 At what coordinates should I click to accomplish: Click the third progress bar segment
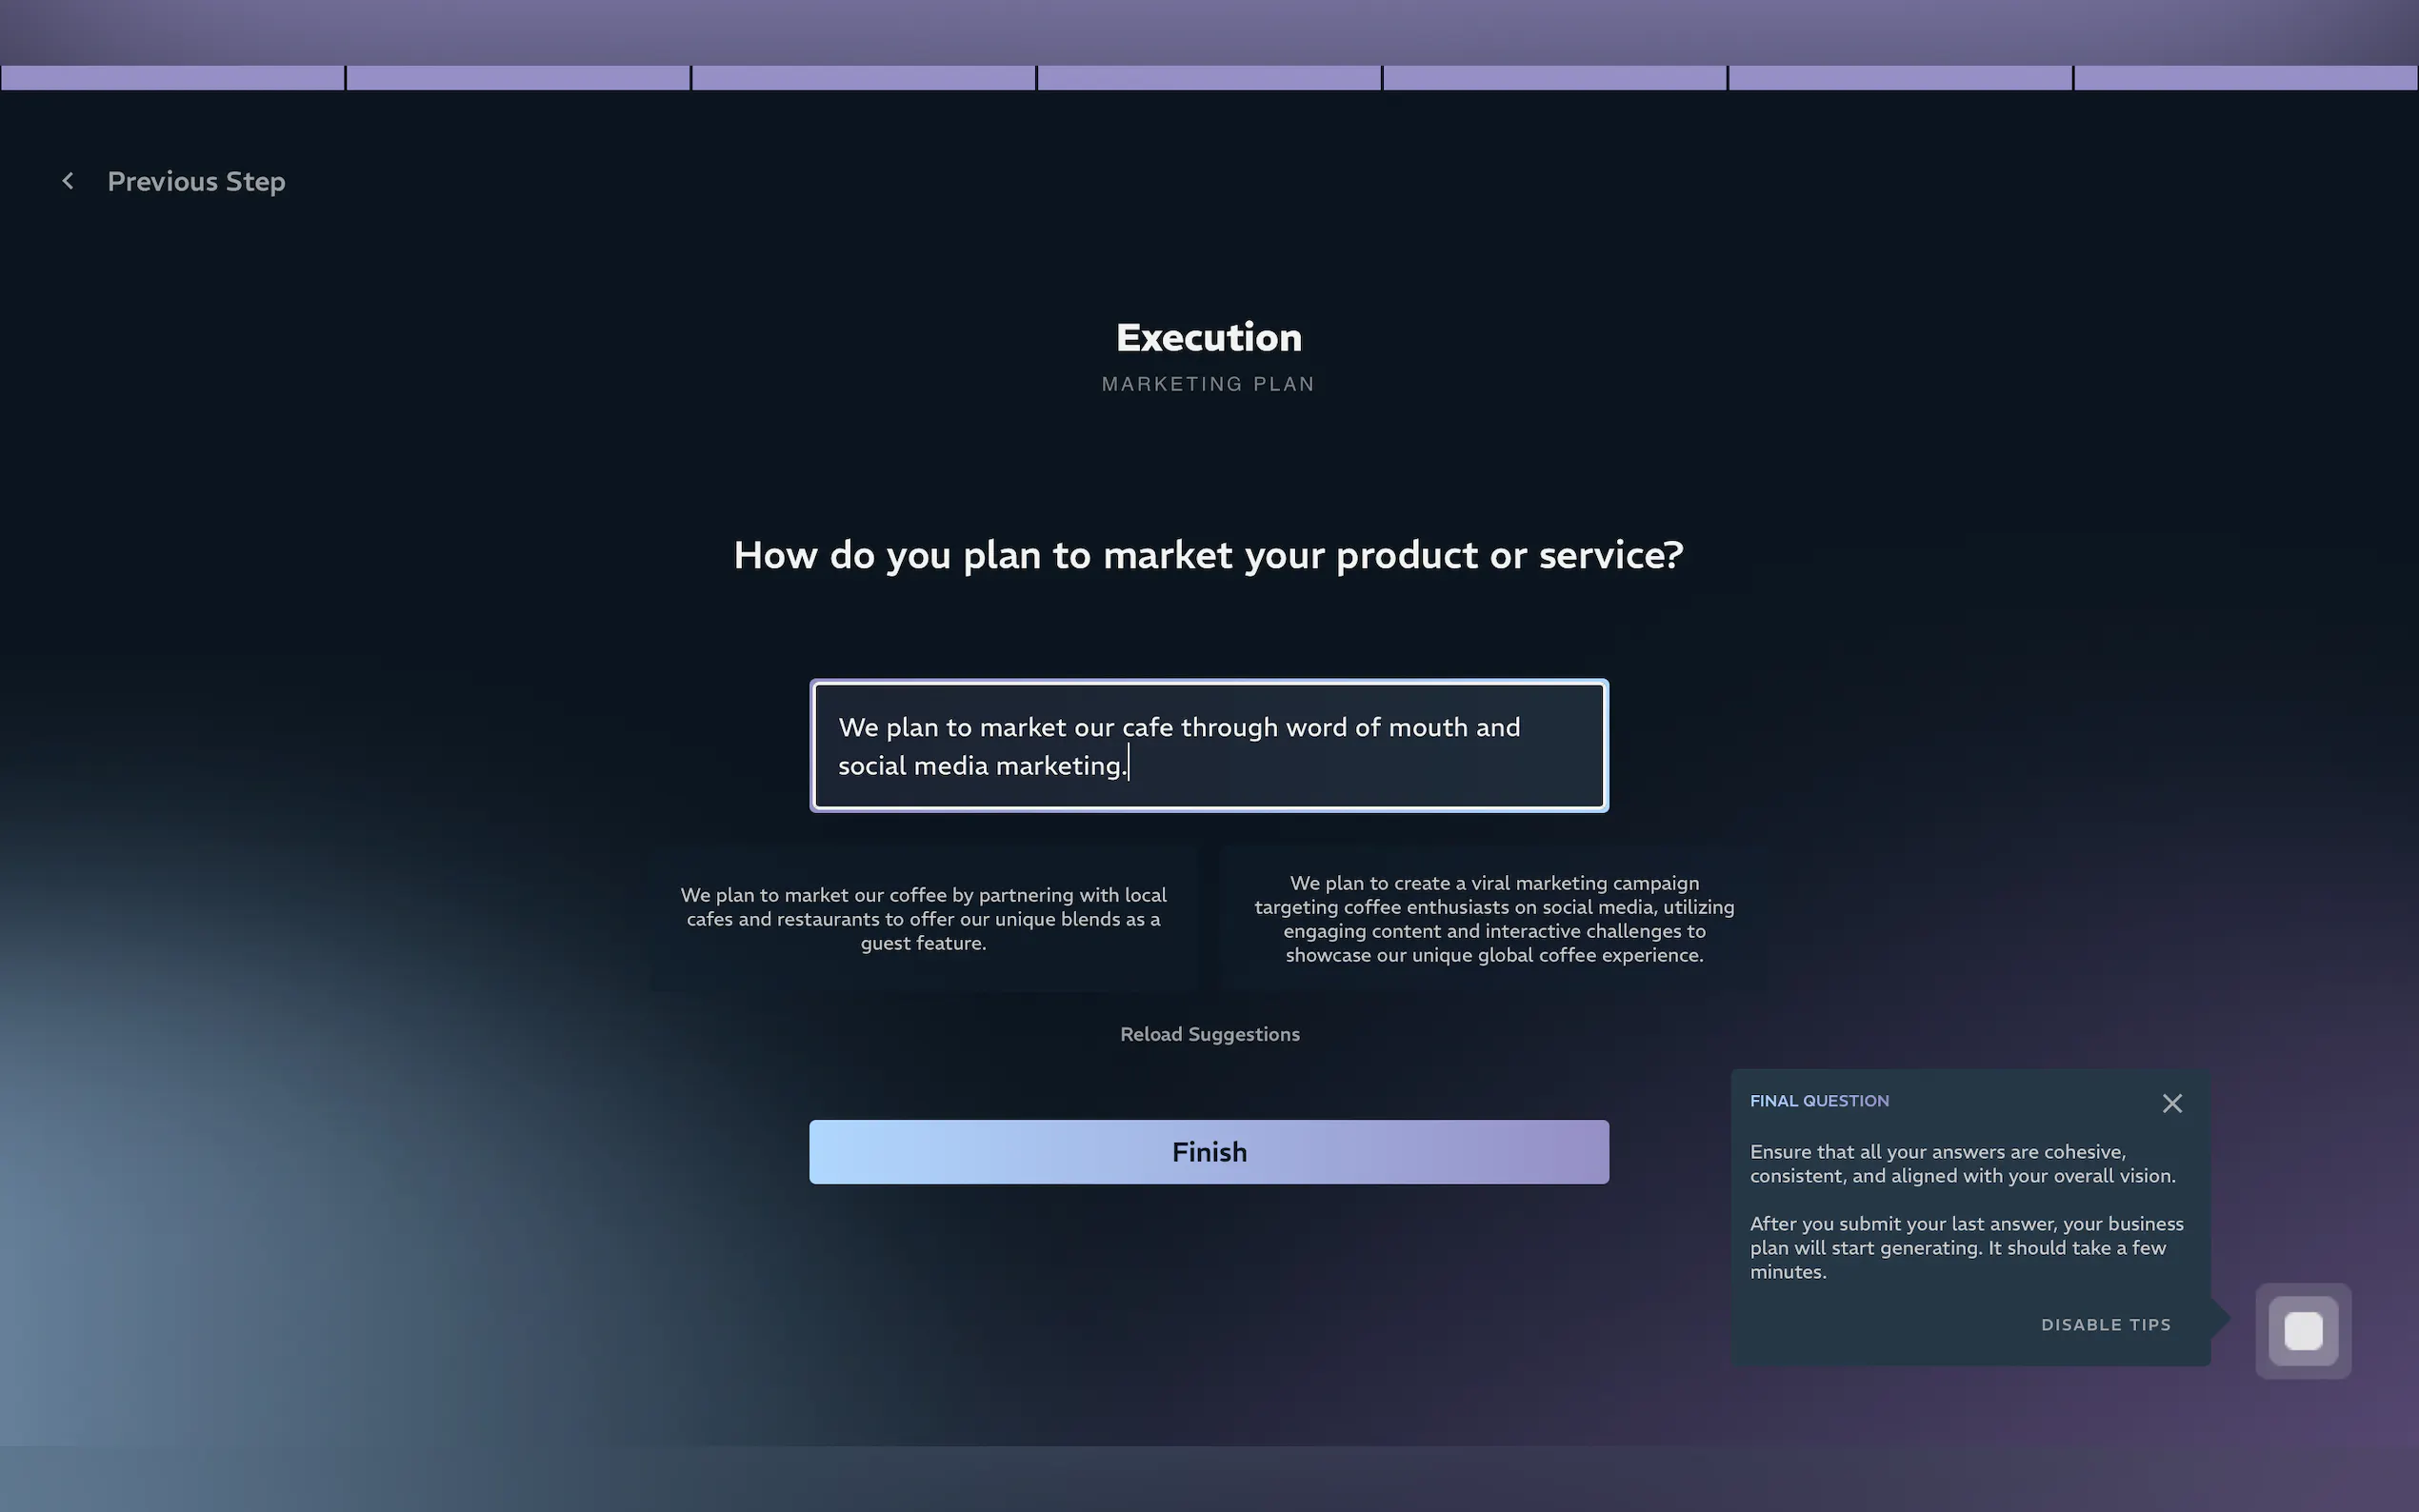tap(862, 77)
